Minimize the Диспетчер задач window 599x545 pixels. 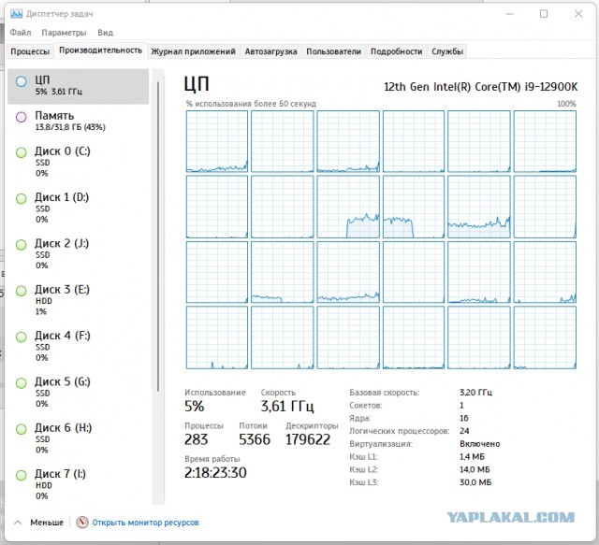[509, 14]
